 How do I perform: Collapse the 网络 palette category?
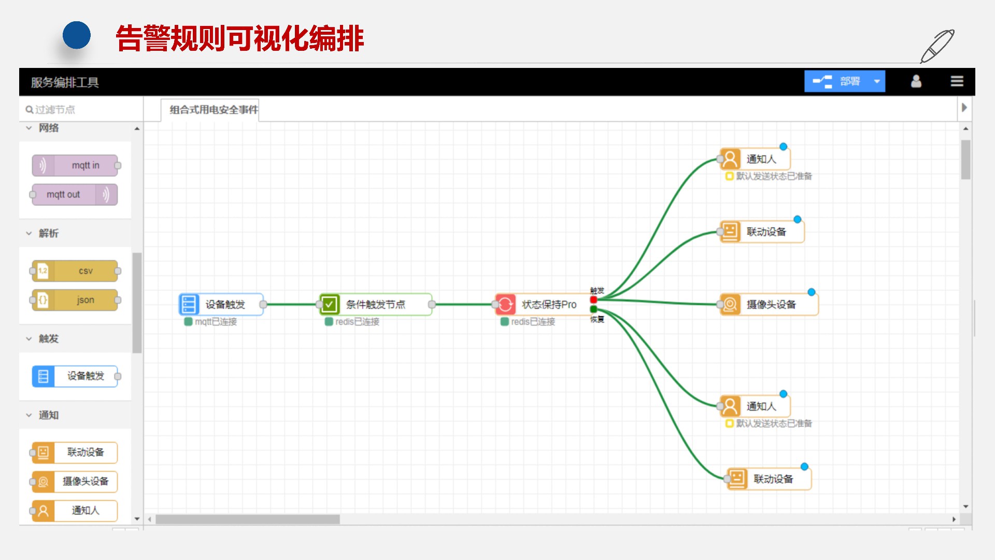click(x=29, y=128)
